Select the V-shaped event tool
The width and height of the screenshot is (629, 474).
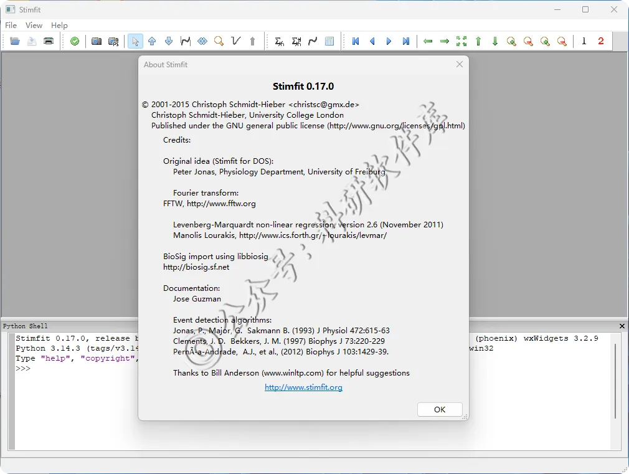pyautogui.click(x=236, y=41)
